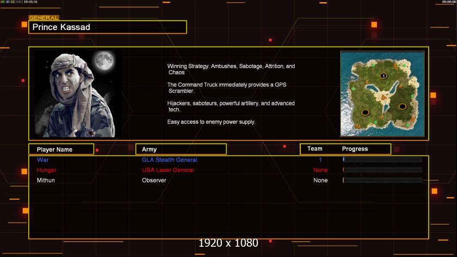457x257 pixels.
Task: Select player name Hunger
Action: click(47, 170)
